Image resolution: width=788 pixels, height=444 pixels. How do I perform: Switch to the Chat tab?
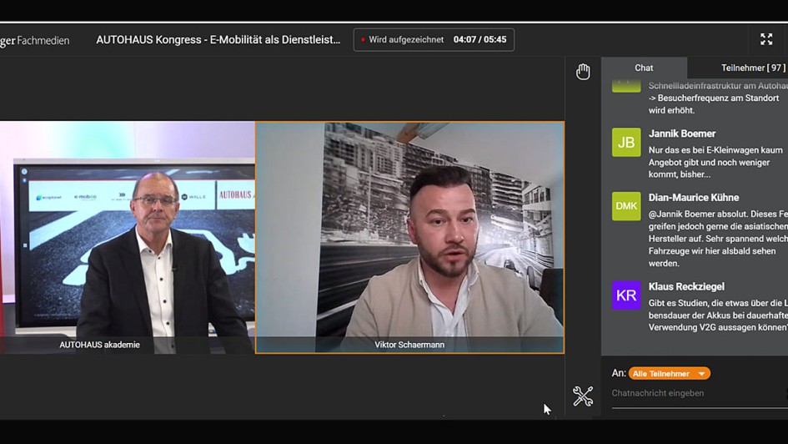(644, 68)
